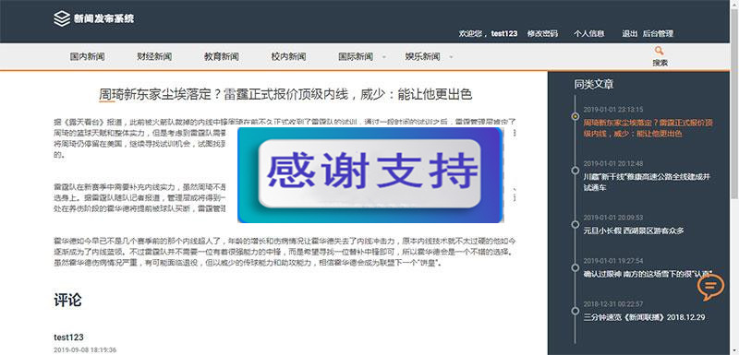Screen dimensions: 739x355
Task: Click the date 2019-01-01 20:12:48 in sidebar
Action: [613, 163]
